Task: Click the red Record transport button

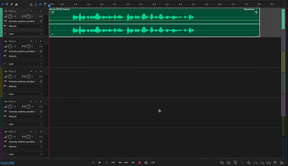Action: (139, 163)
